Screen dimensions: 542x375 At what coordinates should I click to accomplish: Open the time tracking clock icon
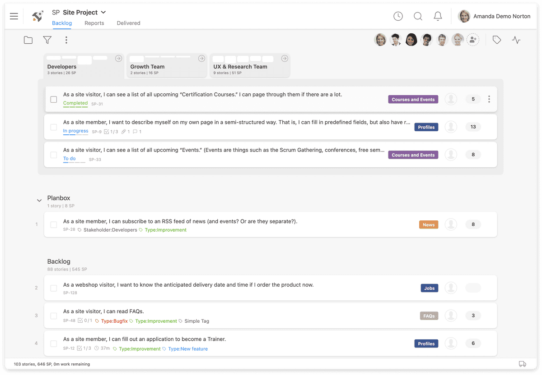(x=398, y=16)
